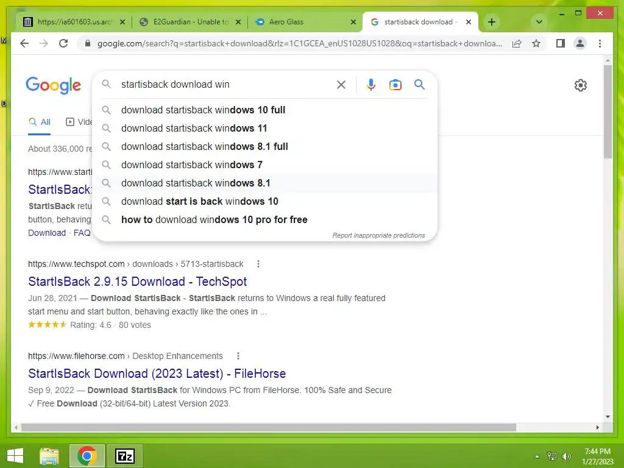624x468 pixels.
Task: Close the Aero Glass tab
Action: point(353,22)
